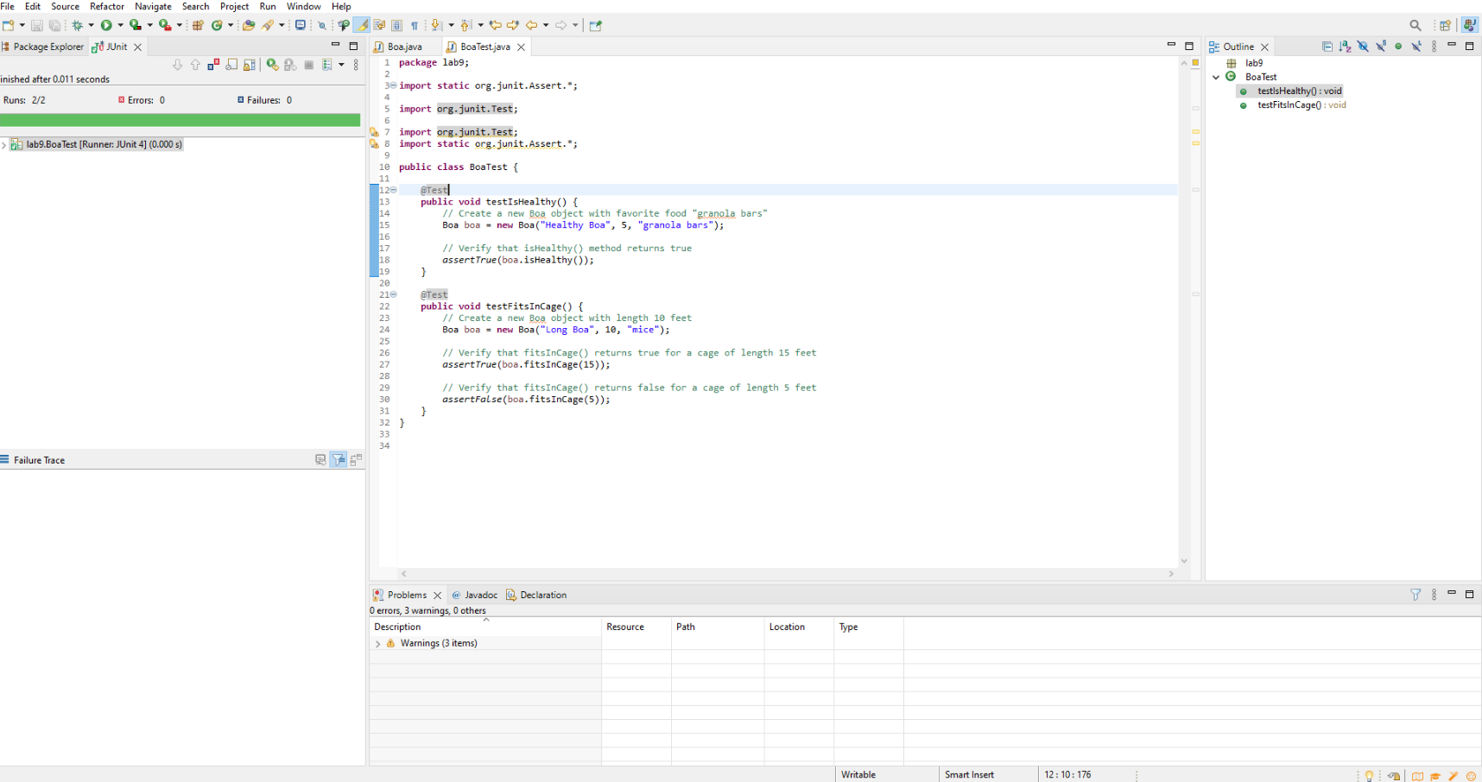This screenshot has width=1482, height=782.
Task: Toggle Show Whitespace Characters pilcrow
Action: click(415, 25)
